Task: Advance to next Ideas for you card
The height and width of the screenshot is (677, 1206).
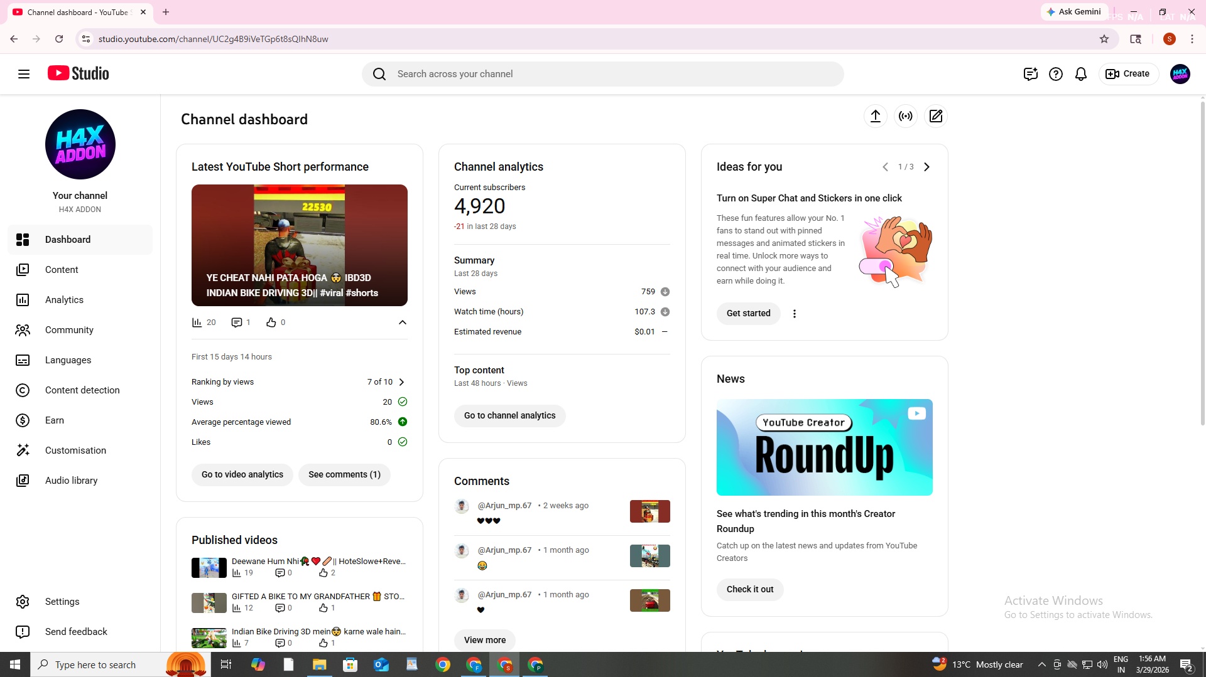Action: tap(926, 167)
